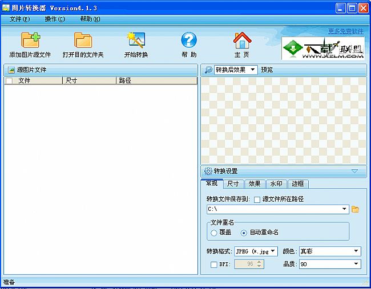Switch to the 水印 tab

click(276, 184)
